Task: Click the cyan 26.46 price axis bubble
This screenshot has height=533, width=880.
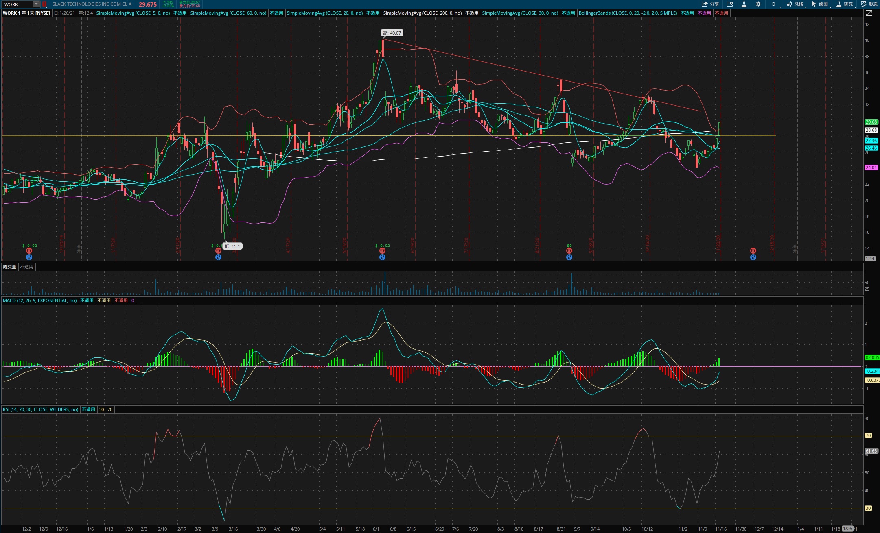Action: (x=871, y=148)
